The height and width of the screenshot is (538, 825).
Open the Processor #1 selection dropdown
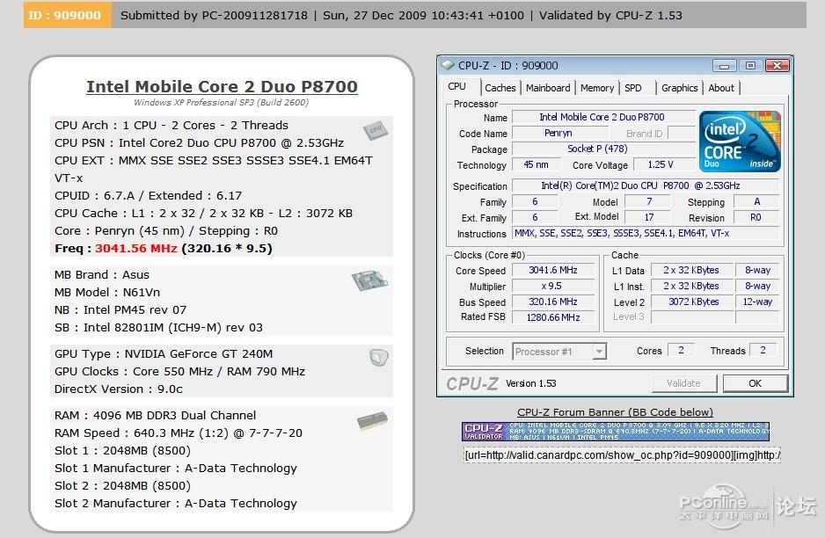tap(559, 352)
